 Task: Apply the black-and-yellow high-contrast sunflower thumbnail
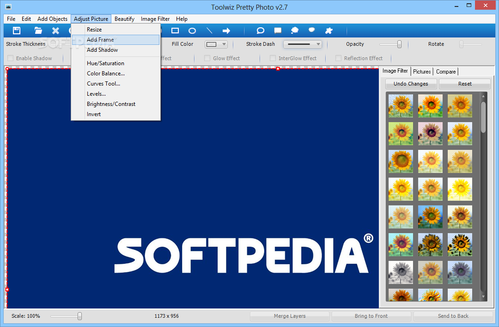tap(460, 245)
